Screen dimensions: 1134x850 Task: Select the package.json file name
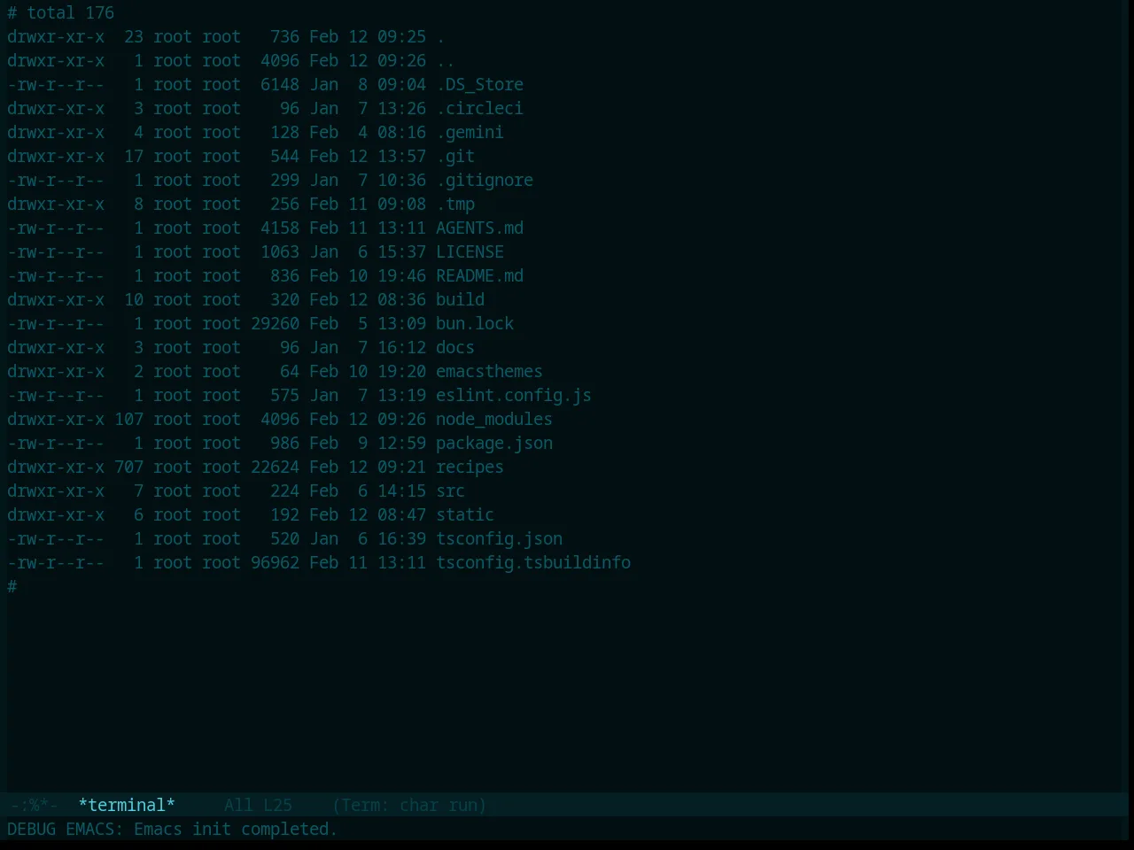point(494,444)
